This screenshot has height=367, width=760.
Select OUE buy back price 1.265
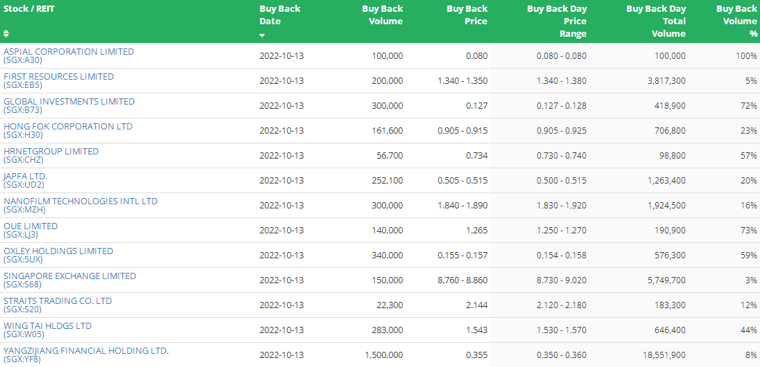click(x=476, y=231)
